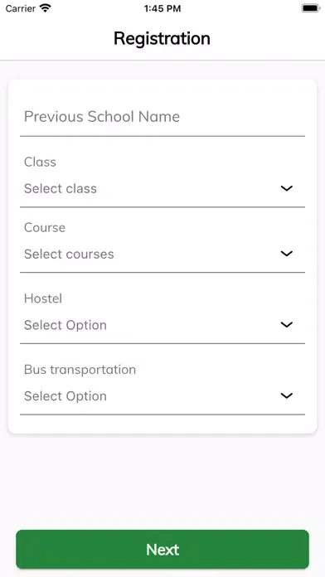Tap the battery indicator icon

click(x=310, y=8)
